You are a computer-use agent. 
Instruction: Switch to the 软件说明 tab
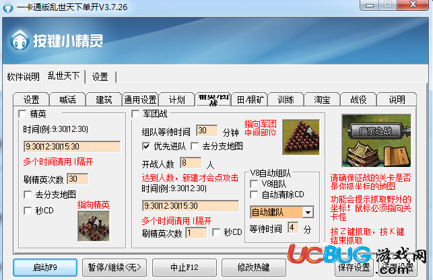click(23, 77)
